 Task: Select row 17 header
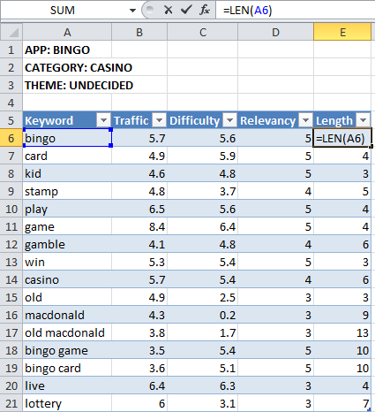[x=11, y=332]
